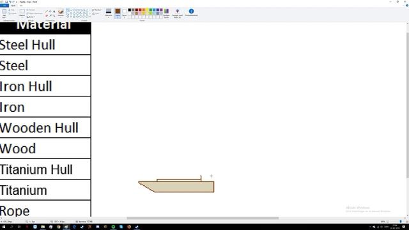Pick the green palette swatch

[151, 10]
